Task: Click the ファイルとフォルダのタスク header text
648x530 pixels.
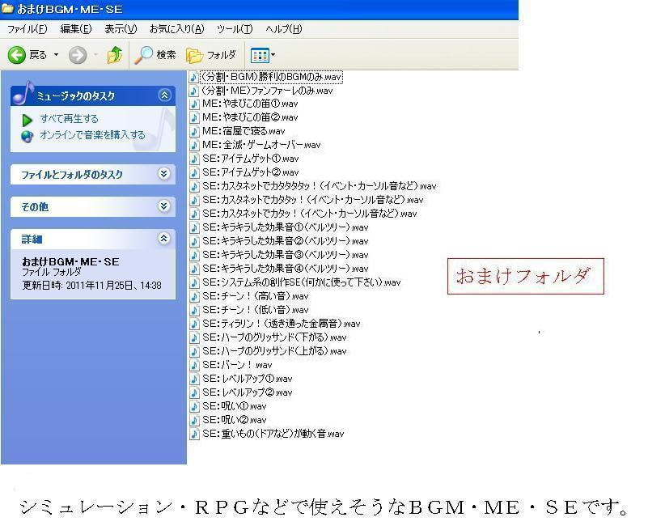Action: (x=72, y=175)
